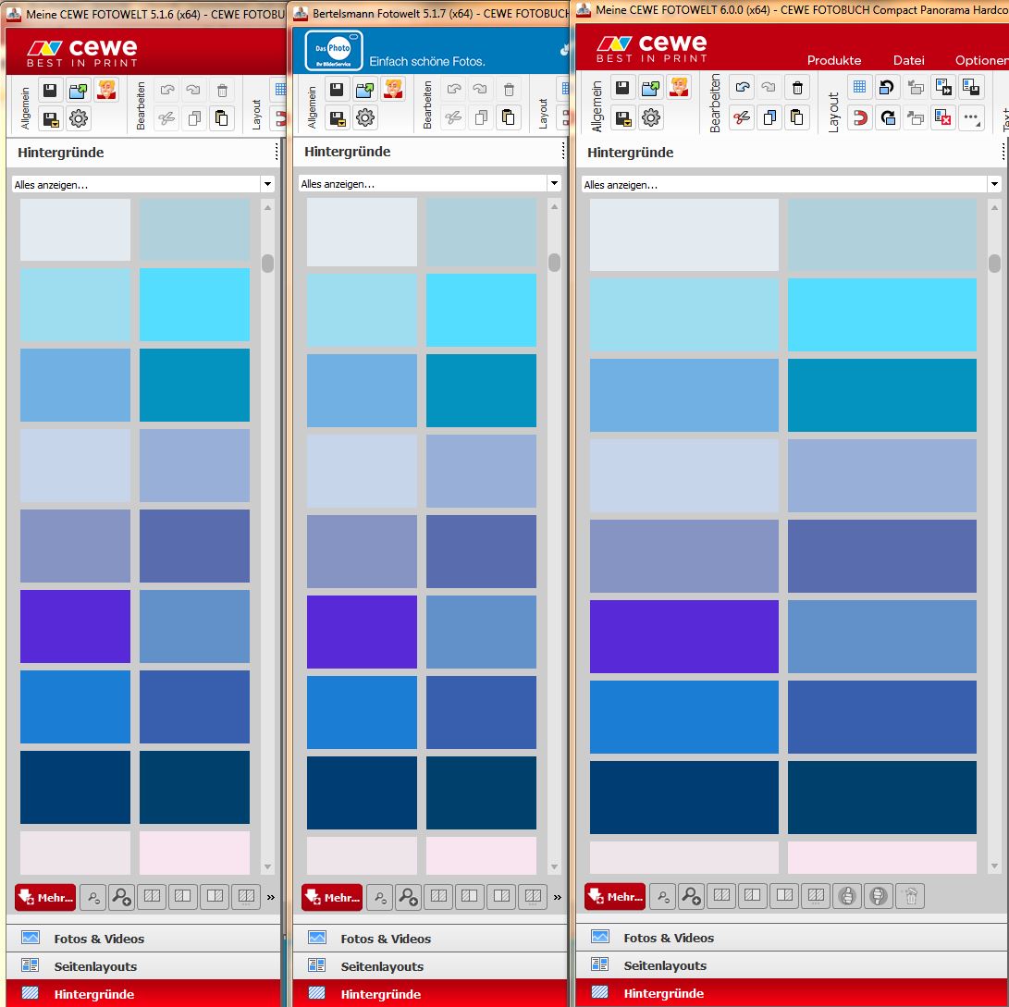Click the copy icon in 6.0.0 window
1009x1007 pixels.
[769, 117]
